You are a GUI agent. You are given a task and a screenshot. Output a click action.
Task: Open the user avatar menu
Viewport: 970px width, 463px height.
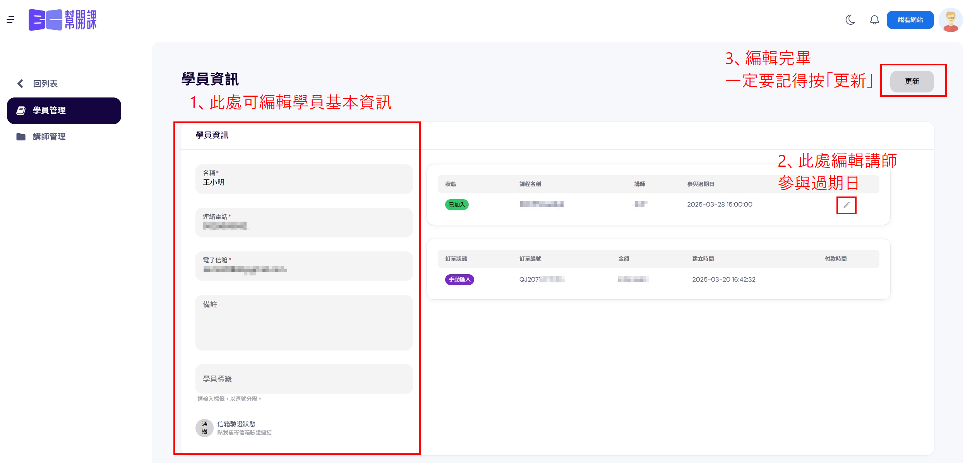pos(950,20)
